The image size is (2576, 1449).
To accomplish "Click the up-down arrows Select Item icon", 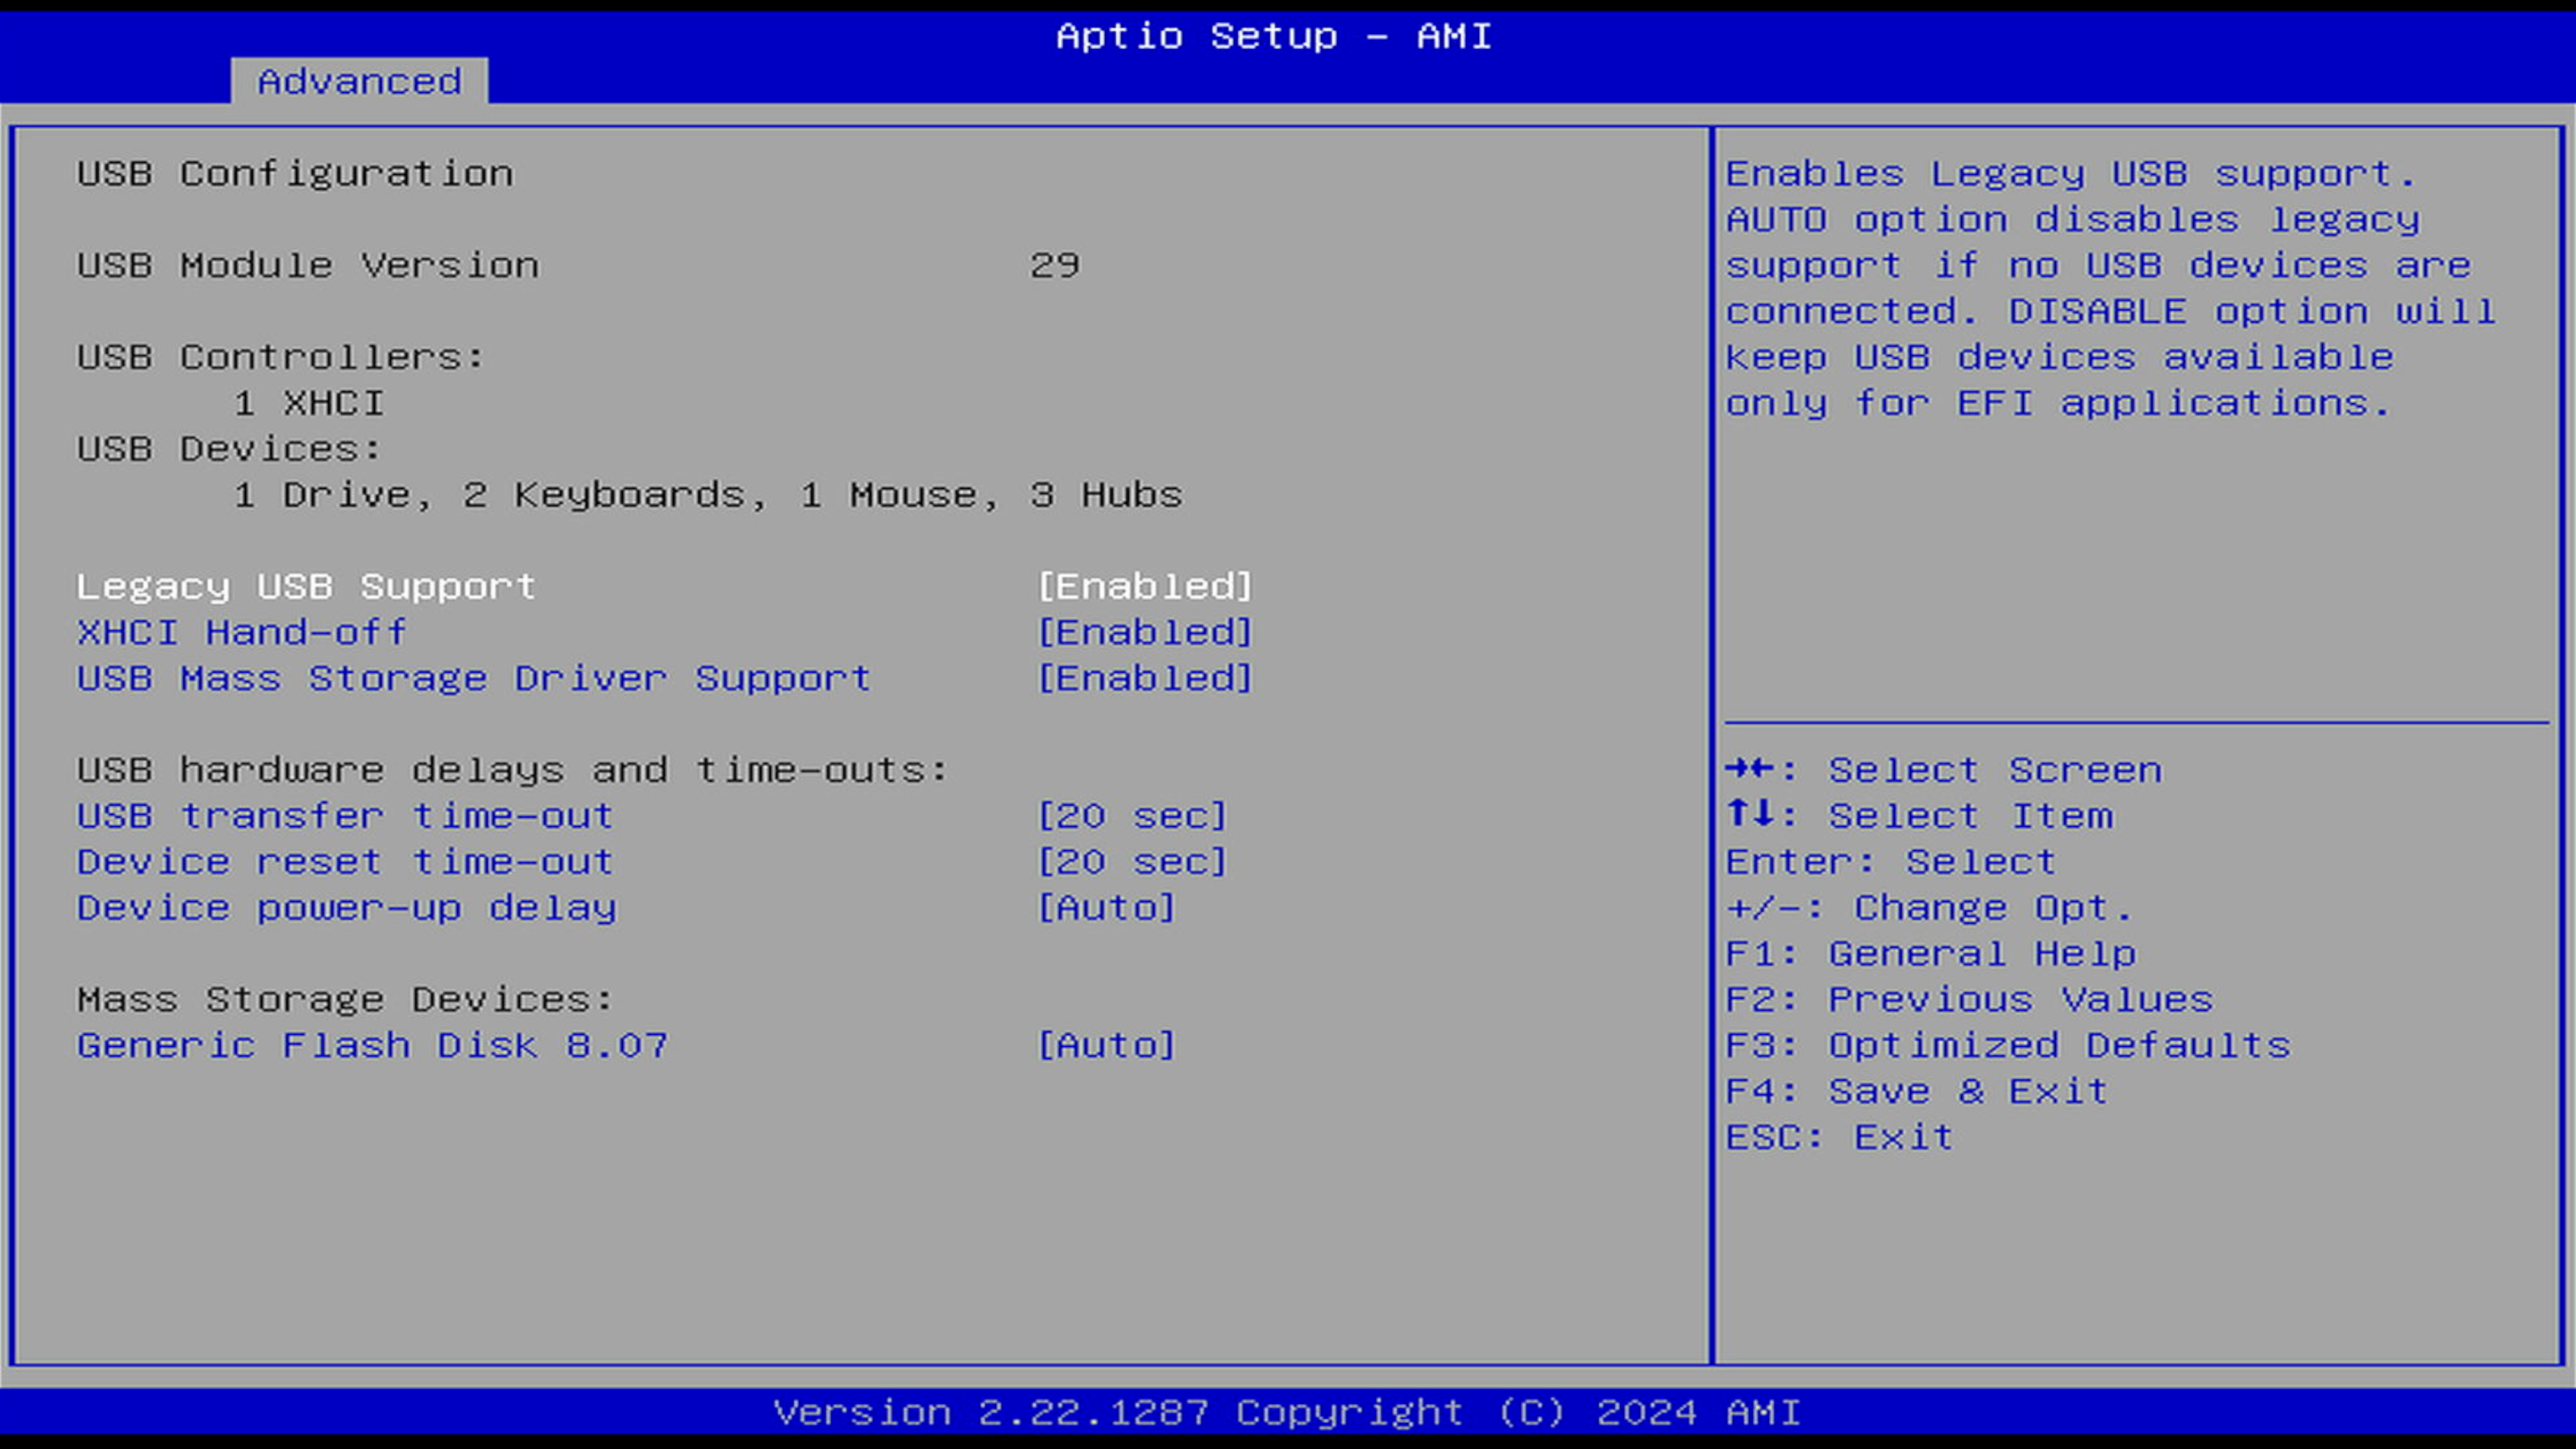I will (x=1749, y=814).
